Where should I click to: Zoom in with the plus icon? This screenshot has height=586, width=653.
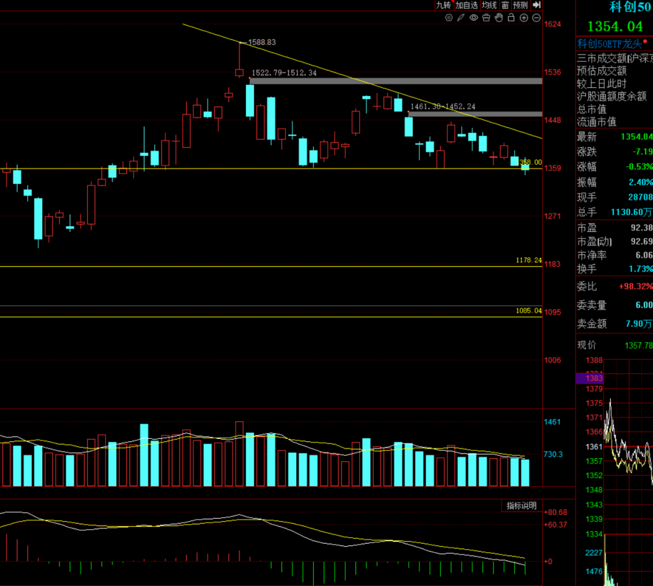tap(524, 18)
